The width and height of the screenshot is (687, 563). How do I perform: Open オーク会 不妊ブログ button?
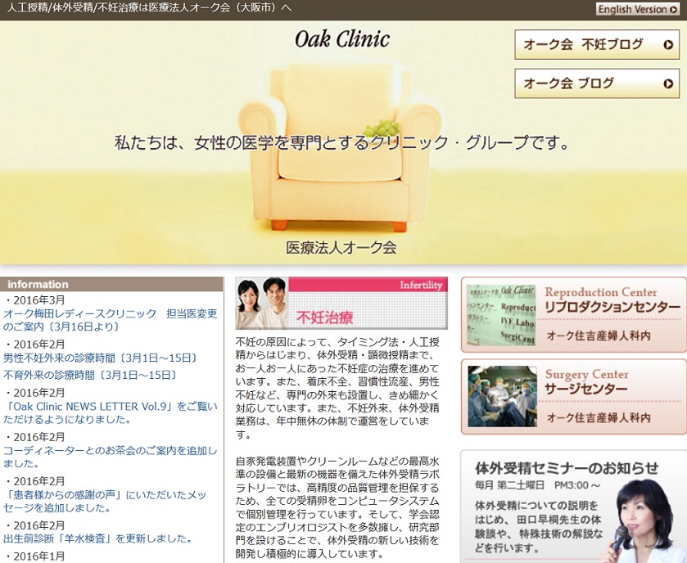click(x=597, y=45)
